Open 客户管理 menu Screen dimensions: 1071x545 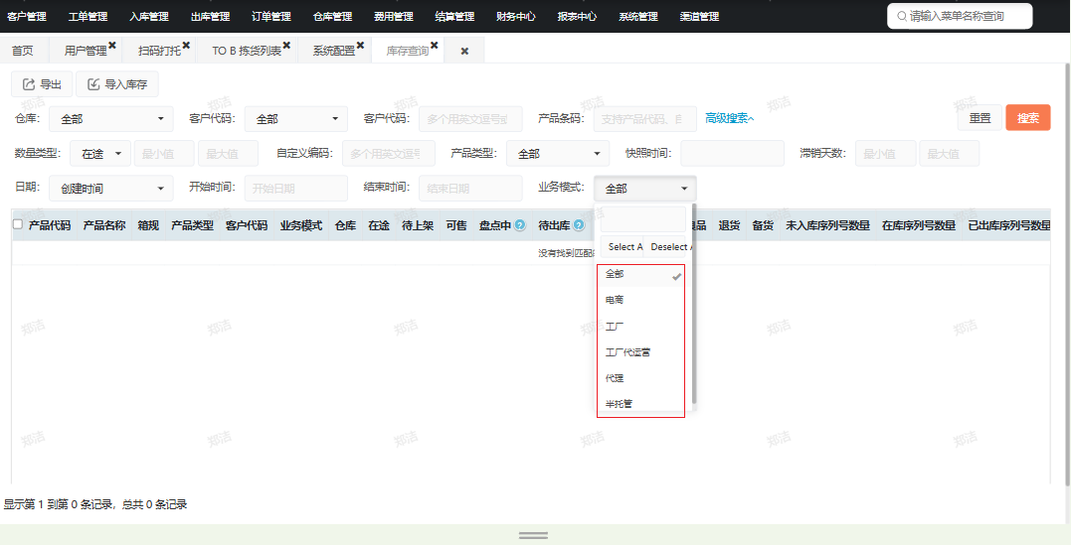click(26, 16)
